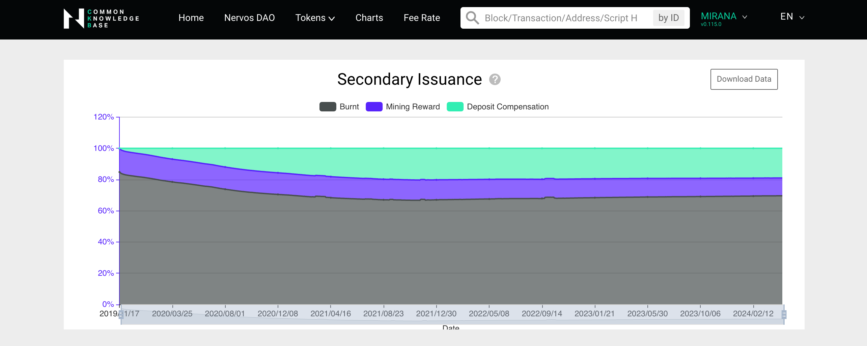The image size is (867, 346).
Task: Open the Tokens dropdown menu
Action: pos(315,18)
